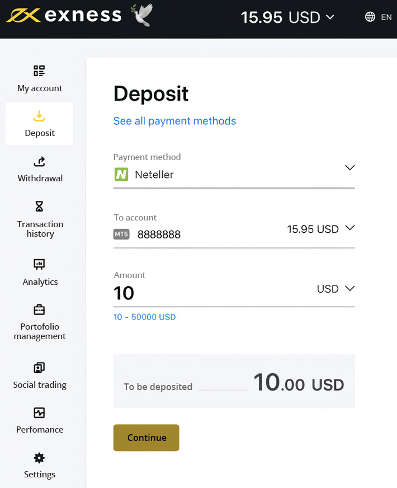This screenshot has width=397, height=488.
Task: Click the Performance graph icon
Action: coord(39,413)
